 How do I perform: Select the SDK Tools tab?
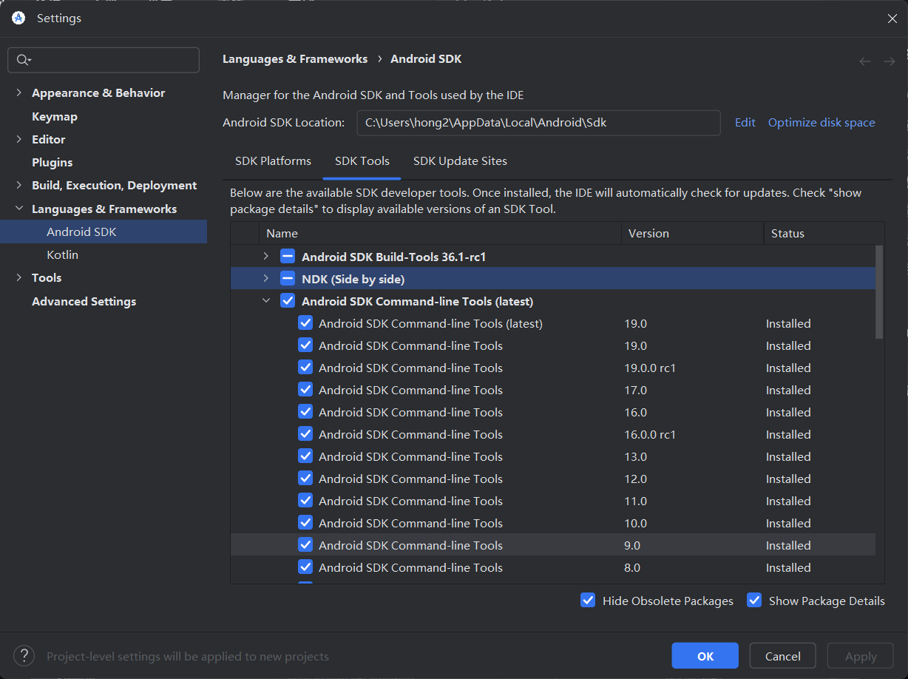362,161
